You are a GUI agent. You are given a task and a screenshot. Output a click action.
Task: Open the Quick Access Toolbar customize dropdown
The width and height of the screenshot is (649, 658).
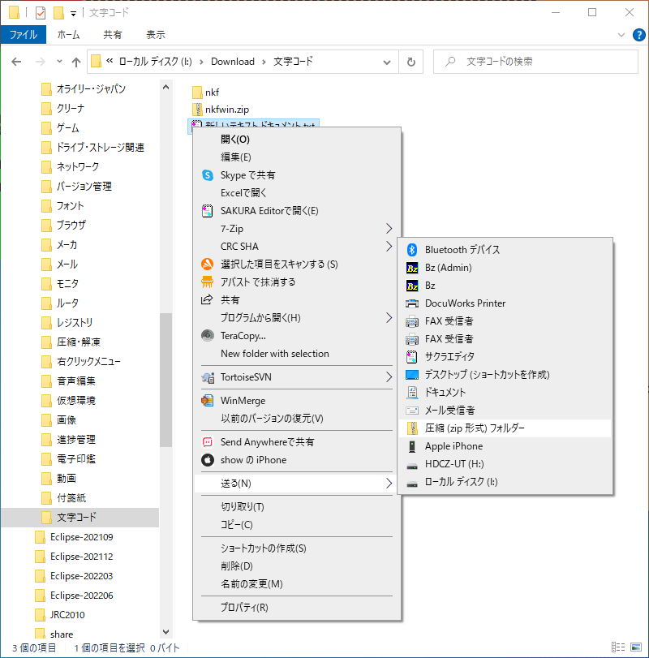pos(73,14)
